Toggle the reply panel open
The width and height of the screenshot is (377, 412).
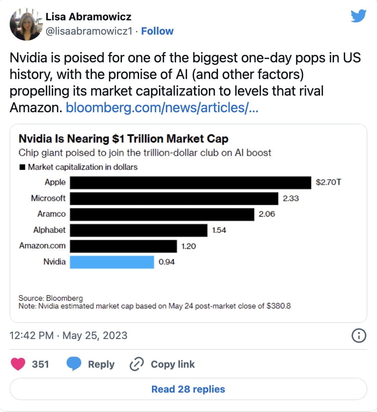90,364
